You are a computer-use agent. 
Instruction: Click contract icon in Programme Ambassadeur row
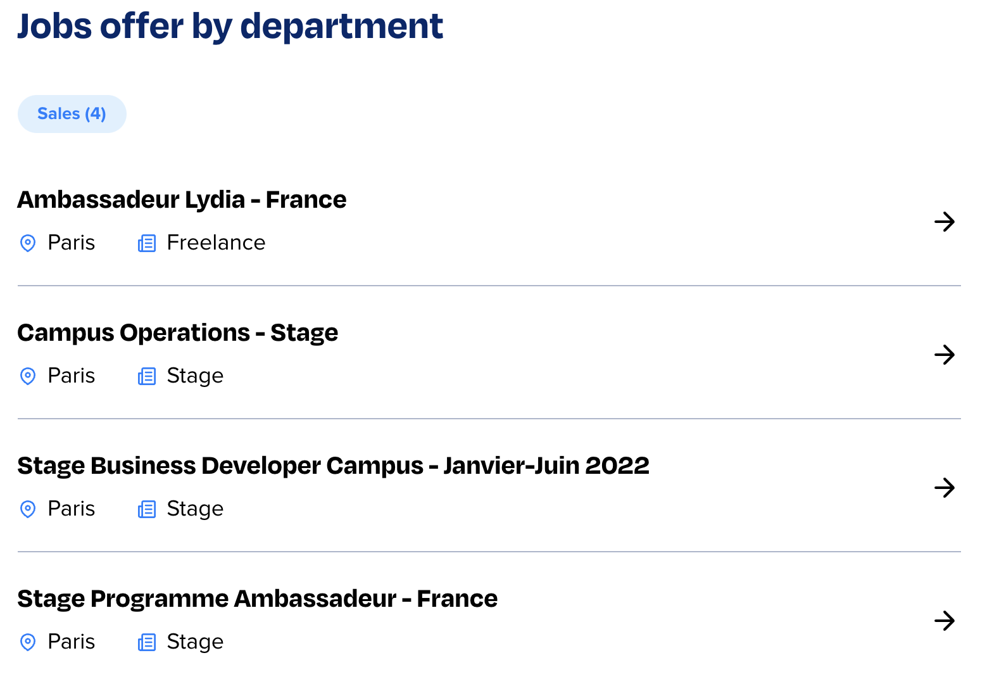pyautogui.click(x=147, y=642)
